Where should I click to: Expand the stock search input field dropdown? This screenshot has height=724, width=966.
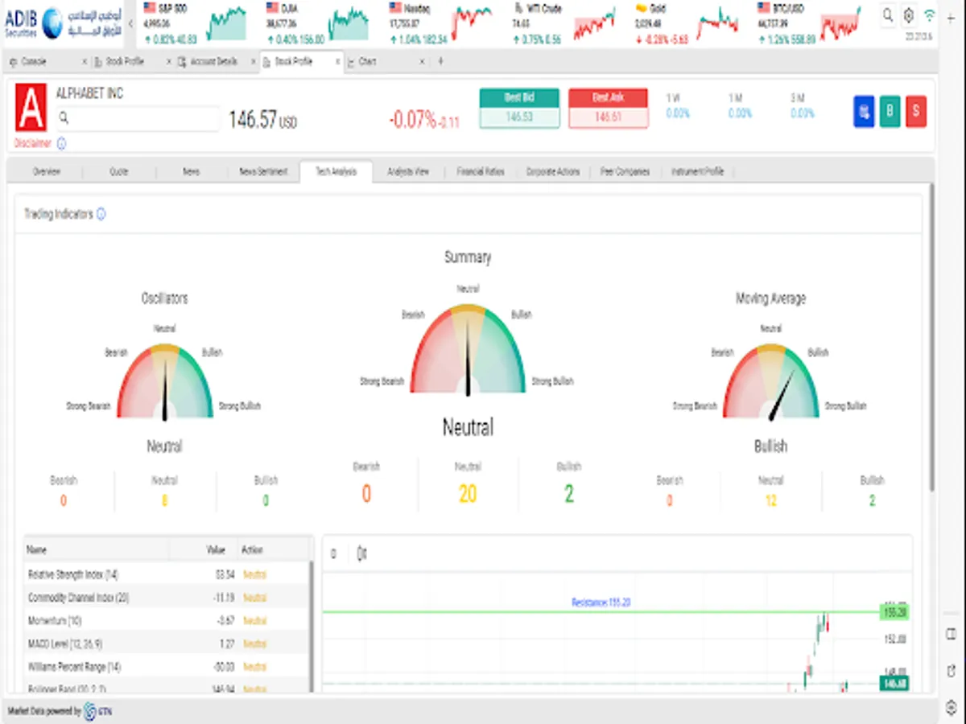137,118
